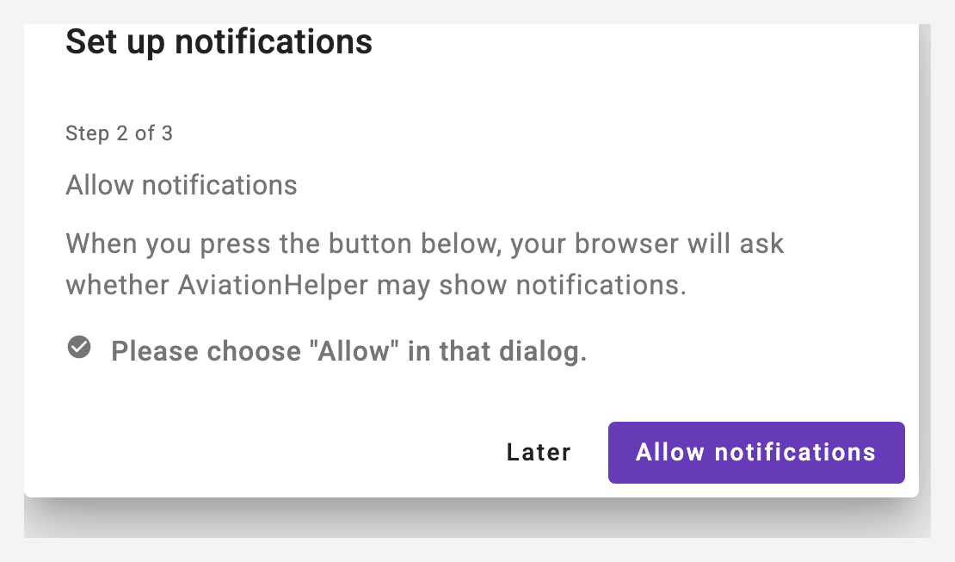Click the word 'notifications.' ending the description

point(601,285)
